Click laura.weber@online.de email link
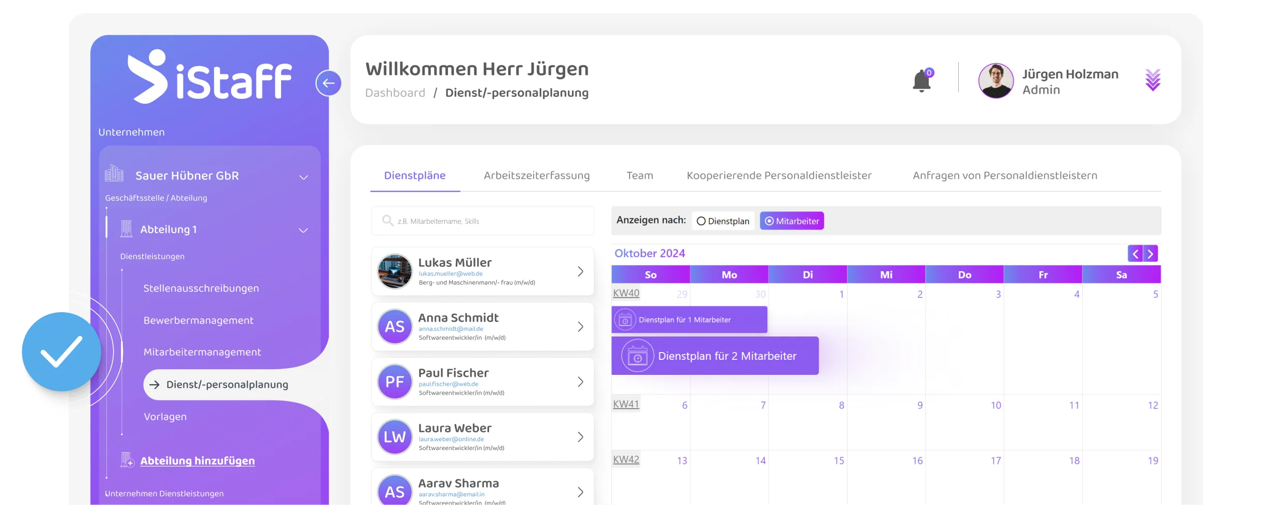This screenshot has height=505, width=1272. [x=451, y=439]
